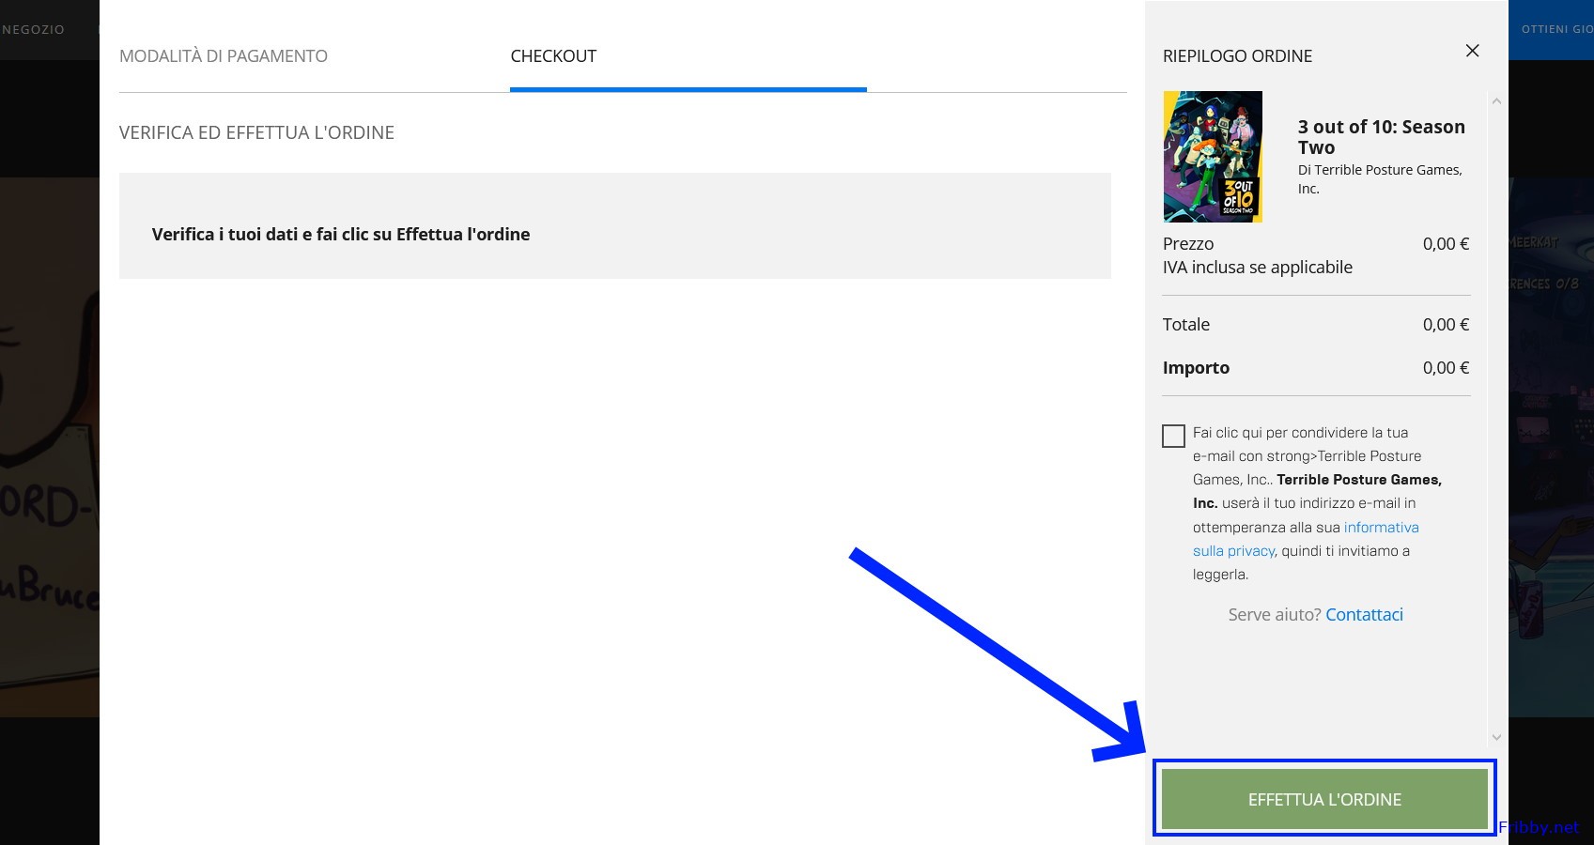Click the Riepilogo Ordine heading
Viewport: 1594px width, 845px height.
tap(1237, 56)
